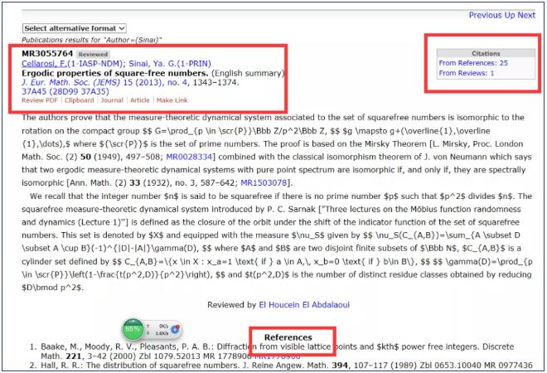Open the Article link
Image resolution: width=547 pixels, height=373 pixels.
(140, 100)
